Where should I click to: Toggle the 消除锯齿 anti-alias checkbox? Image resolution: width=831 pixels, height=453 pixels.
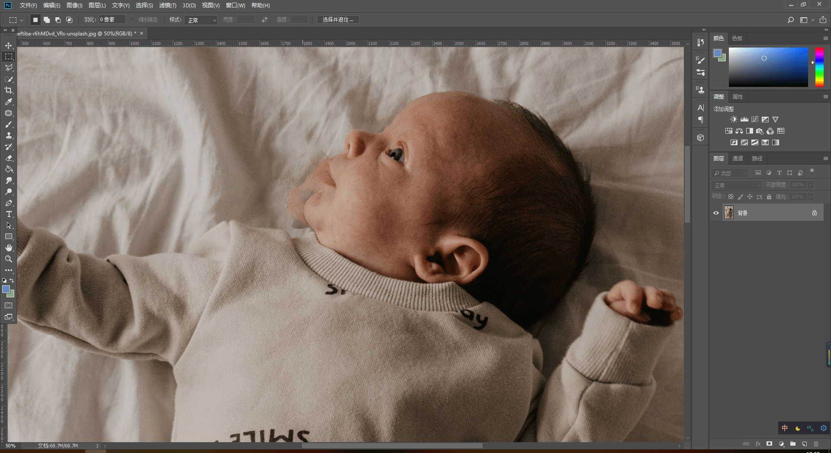coord(132,20)
